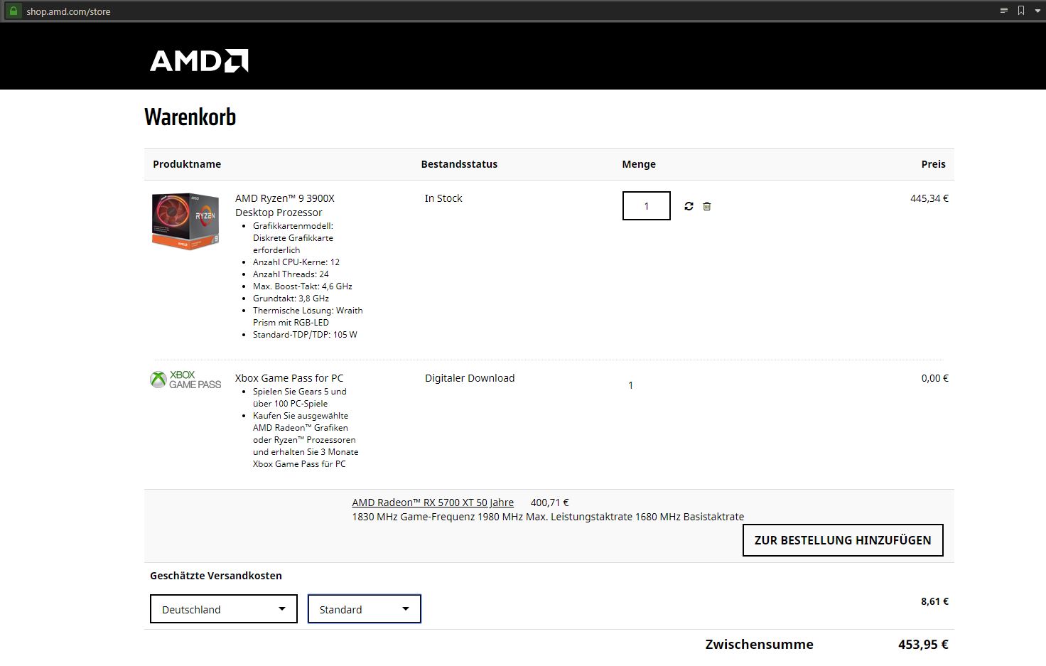Viewport: 1046px width, 666px height.
Task: Click the In Stock status text
Action: pyautogui.click(x=443, y=198)
